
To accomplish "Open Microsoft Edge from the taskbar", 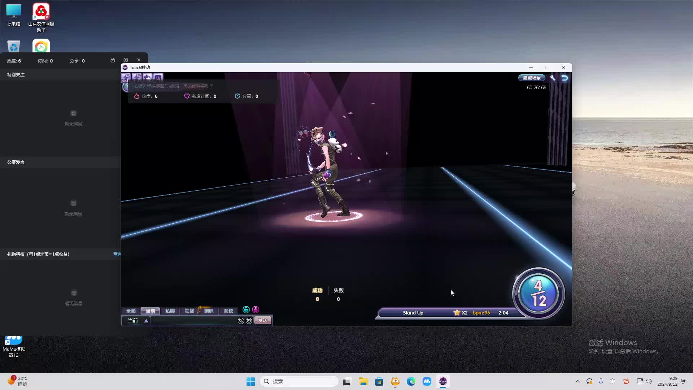I will point(411,381).
